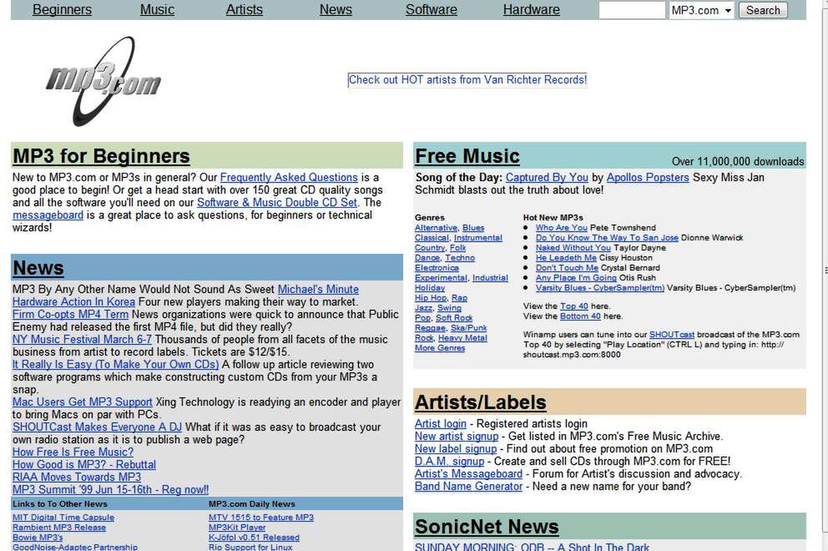Open SHOUTCast Makes Everyone A DJ

click(97, 427)
